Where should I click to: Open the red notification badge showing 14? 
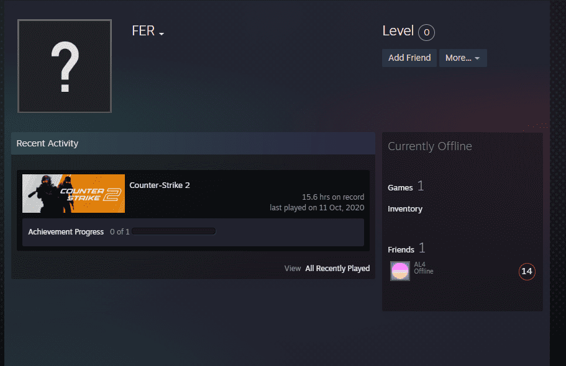[x=526, y=271]
